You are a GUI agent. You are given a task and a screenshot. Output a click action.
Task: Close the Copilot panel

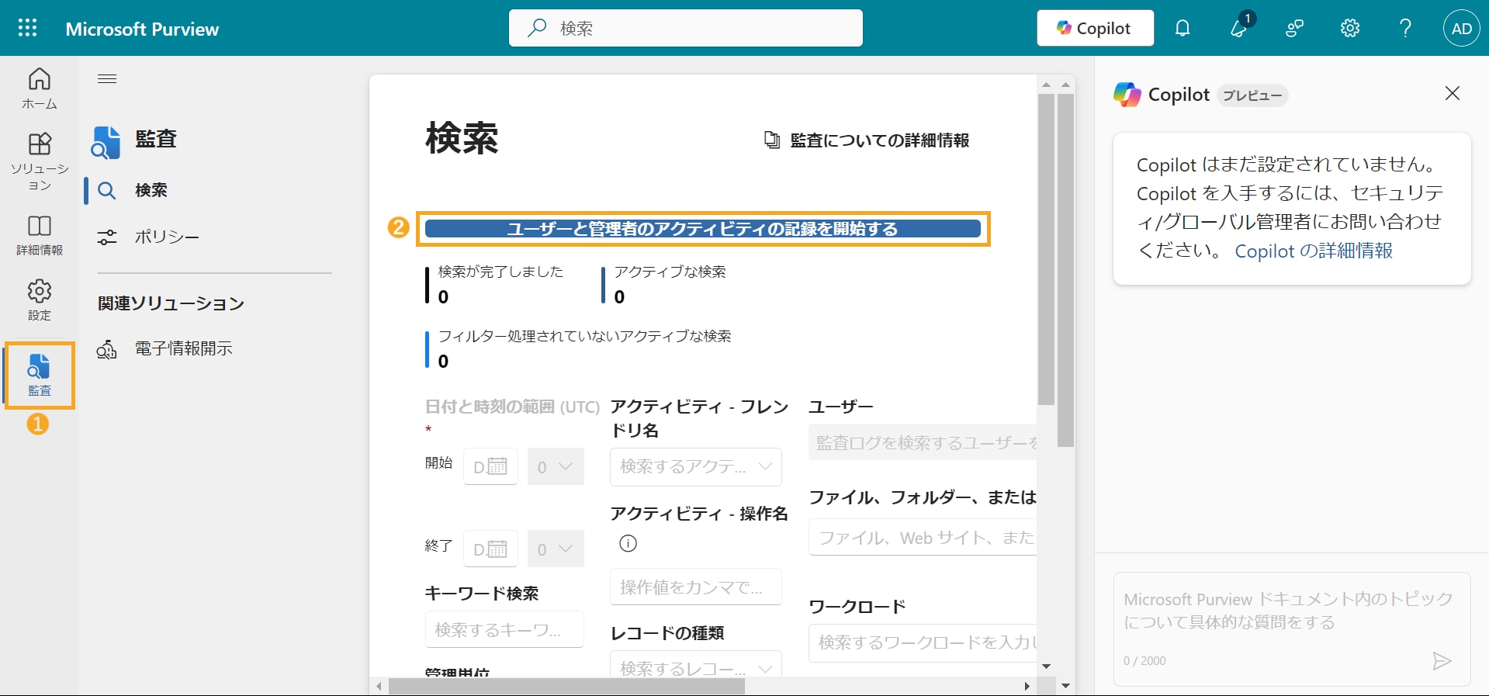pos(1453,94)
